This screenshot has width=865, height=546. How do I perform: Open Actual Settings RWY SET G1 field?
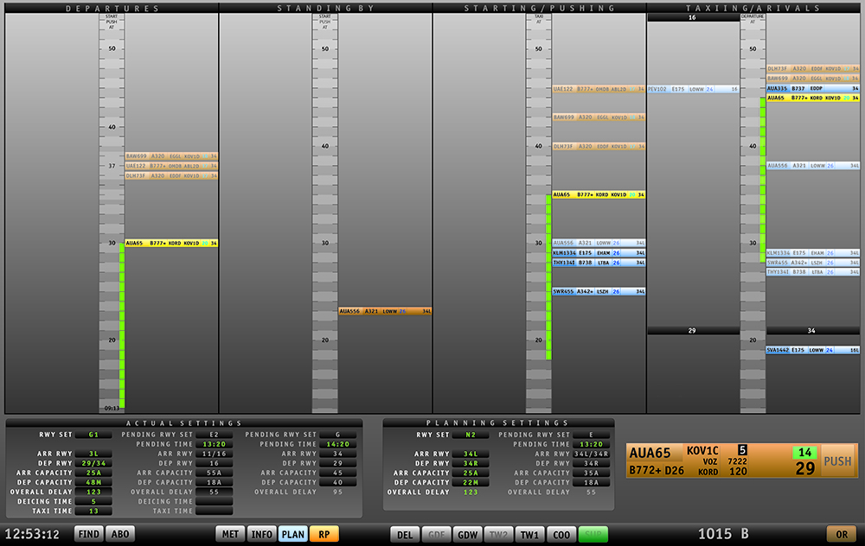[93, 435]
